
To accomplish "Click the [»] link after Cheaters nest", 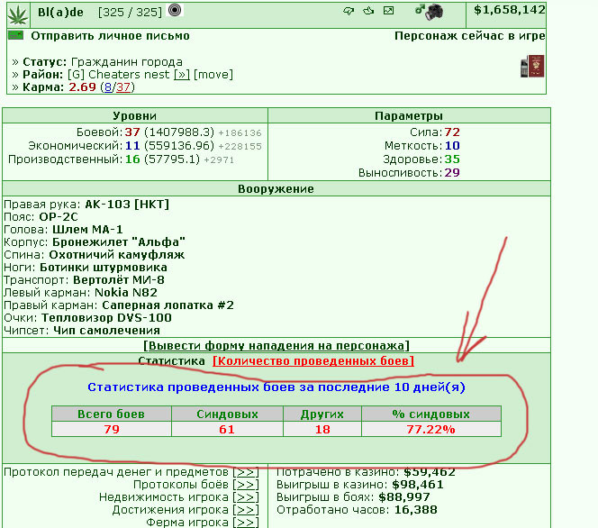I will [182, 75].
